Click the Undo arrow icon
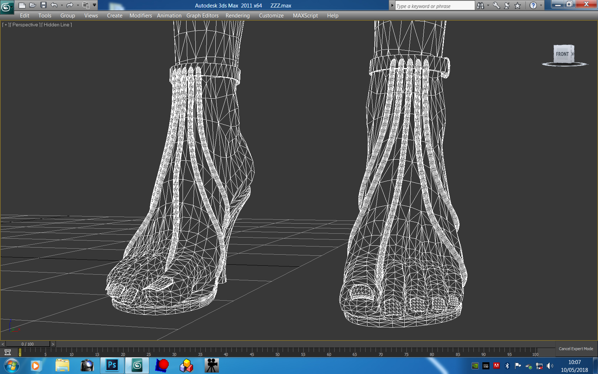Screen dimensions: 598x374 coord(54,5)
